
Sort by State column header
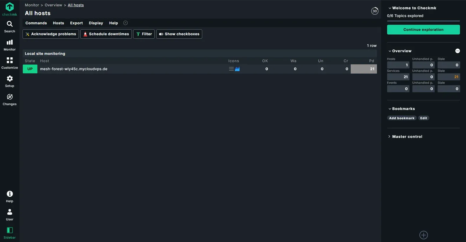coord(30,61)
